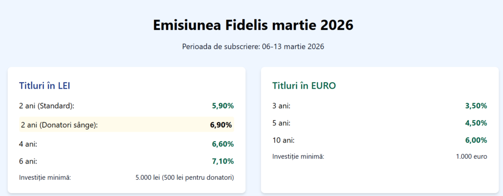Screen dimensions: 503x196
Task: Click the subscription period text
Action: 253,47
